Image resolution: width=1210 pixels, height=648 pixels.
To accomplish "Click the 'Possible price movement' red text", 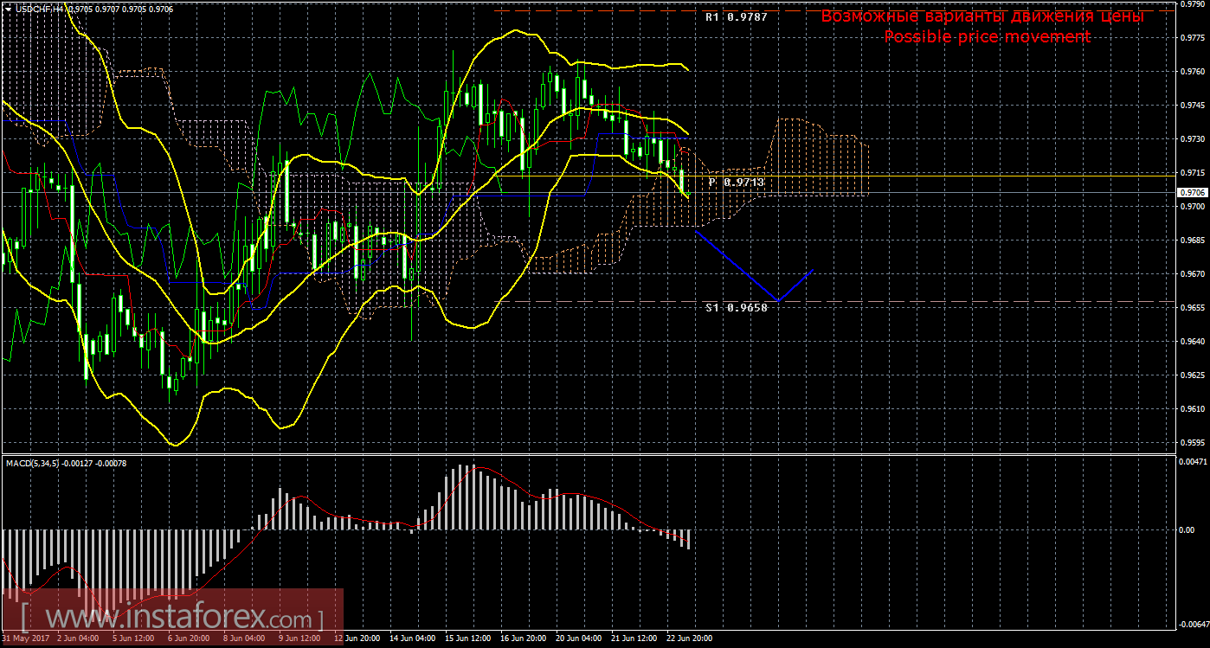I will point(987,37).
